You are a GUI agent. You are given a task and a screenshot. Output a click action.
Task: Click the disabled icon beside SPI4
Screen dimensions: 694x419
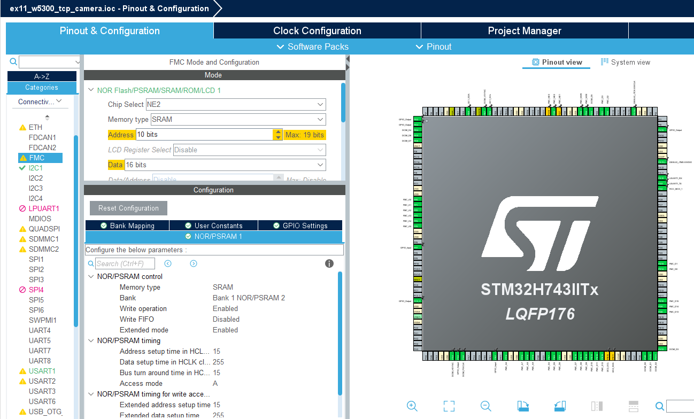coord(22,290)
